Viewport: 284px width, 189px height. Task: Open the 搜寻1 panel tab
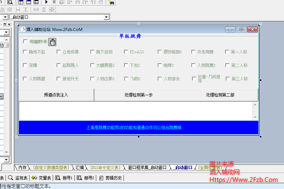pos(64,178)
